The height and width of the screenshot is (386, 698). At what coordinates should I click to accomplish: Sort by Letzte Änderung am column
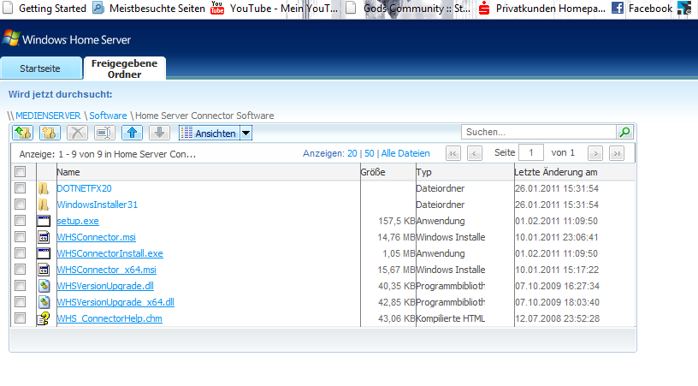(556, 172)
